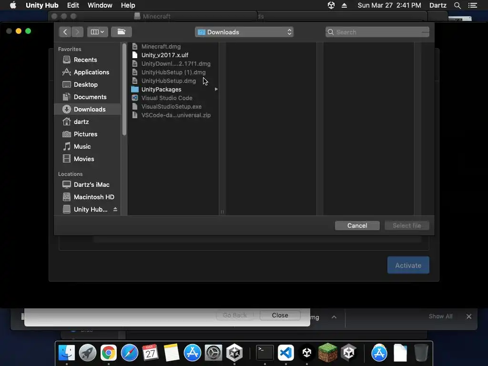Open the Unity Hub menu

coord(42,5)
